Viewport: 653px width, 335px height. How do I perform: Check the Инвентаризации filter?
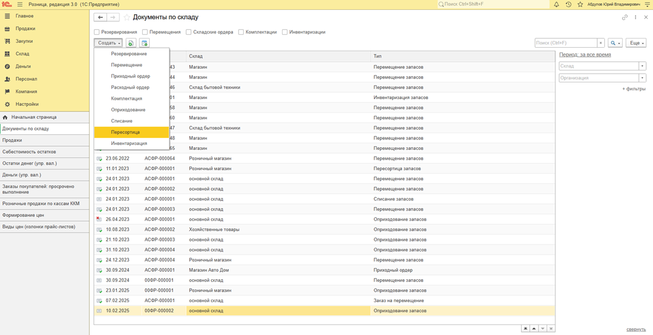[x=284, y=32]
